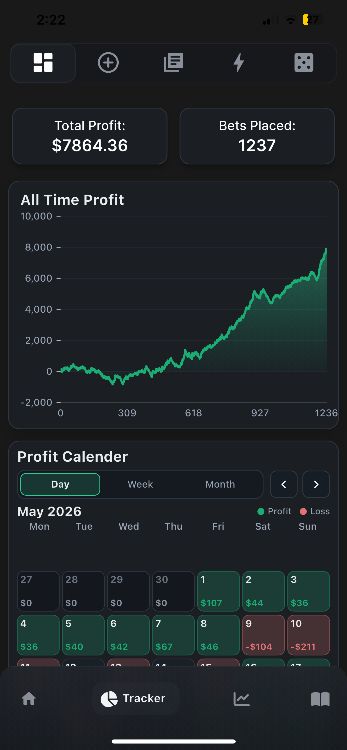Tap the 927 x-axis label
The image size is (347, 750).
coord(260,413)
